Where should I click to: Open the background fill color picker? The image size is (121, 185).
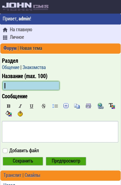tap(9, 114)
